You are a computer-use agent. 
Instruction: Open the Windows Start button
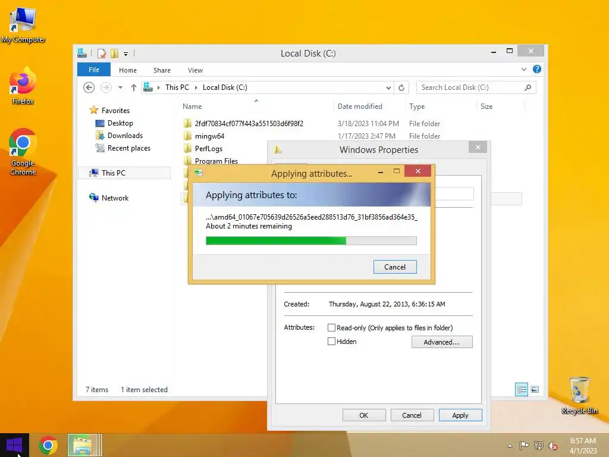point(14,445)
